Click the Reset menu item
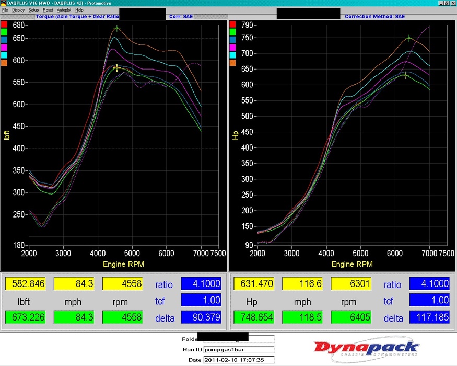The image size is (457, 366). coord(48,10)
